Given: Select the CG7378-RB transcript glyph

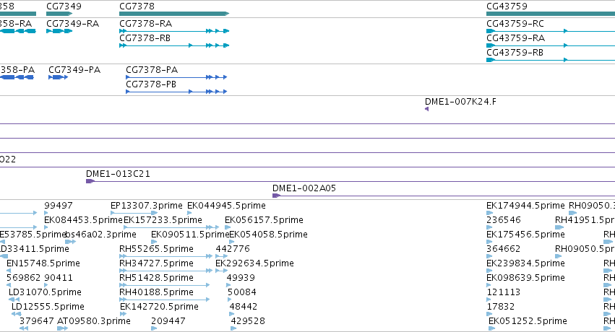Looking at the screenshot, I should 174,45.
